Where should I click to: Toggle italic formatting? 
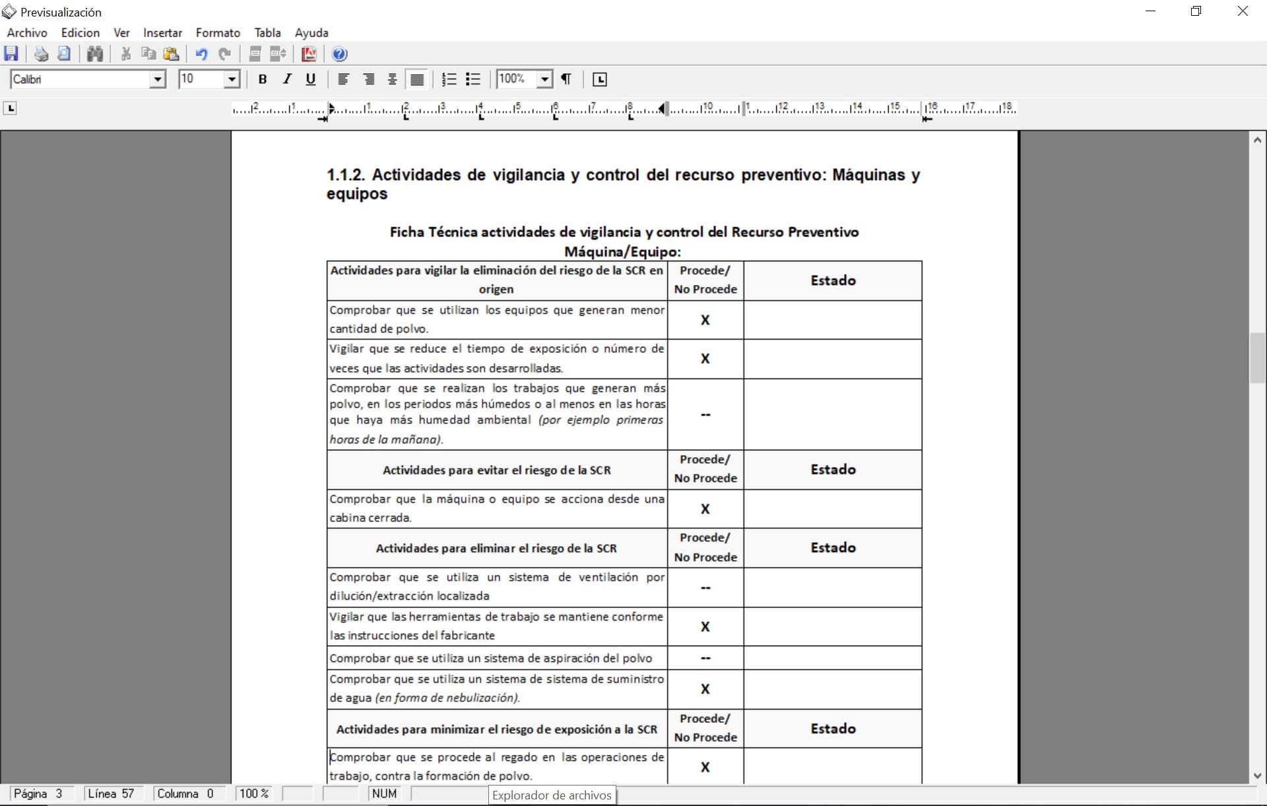coord(286,79)
